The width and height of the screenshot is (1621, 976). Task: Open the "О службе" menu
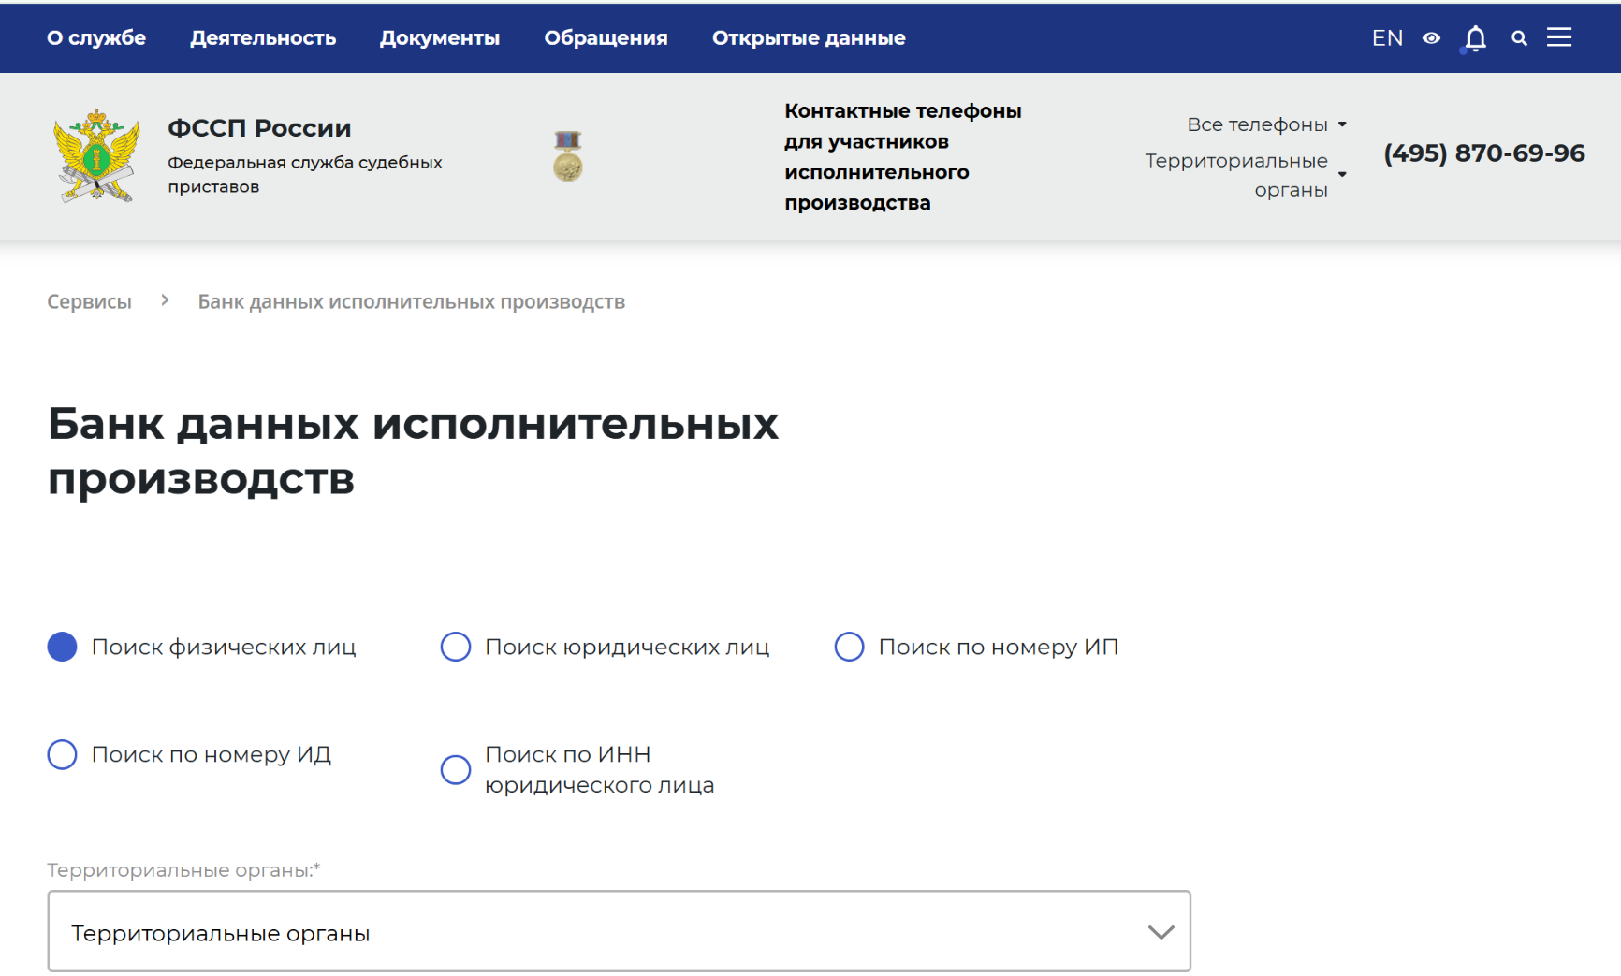(96, 38)
